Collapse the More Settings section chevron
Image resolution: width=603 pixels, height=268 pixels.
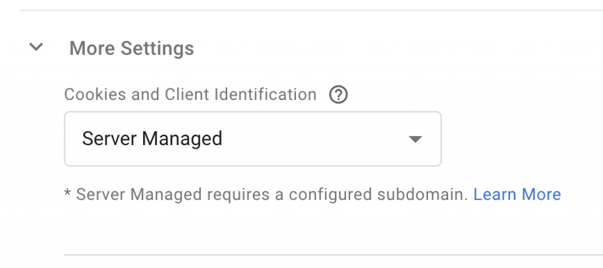[36, 47]
